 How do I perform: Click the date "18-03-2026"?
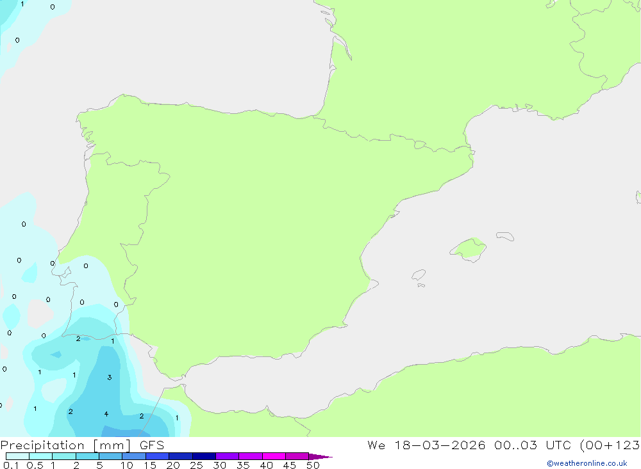click(x=440, y=445)
